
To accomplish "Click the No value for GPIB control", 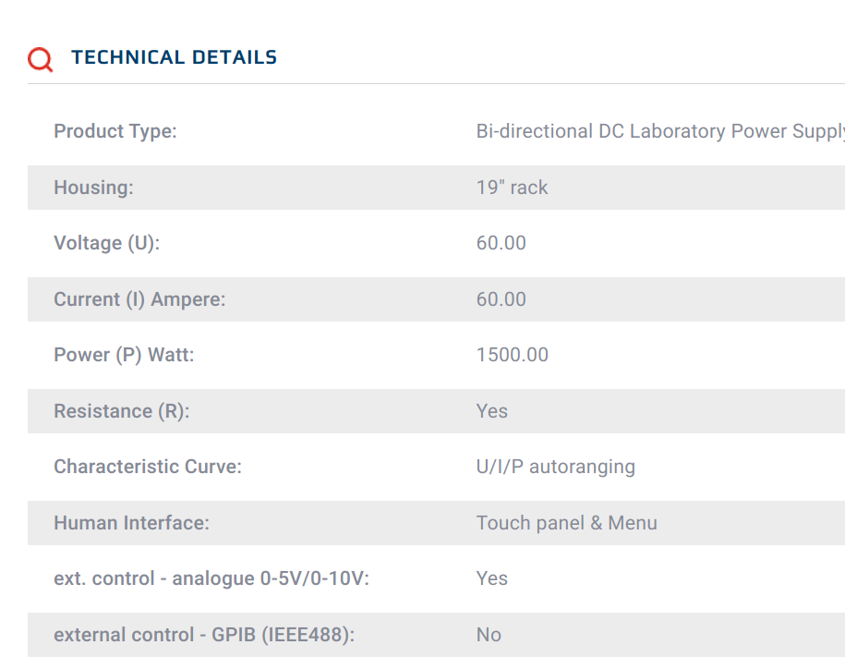I will click(489, 634).
